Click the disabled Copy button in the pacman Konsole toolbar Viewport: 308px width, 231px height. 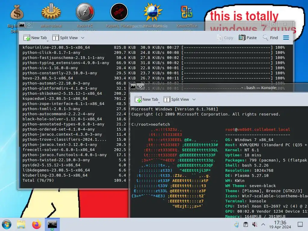[225, 38]
